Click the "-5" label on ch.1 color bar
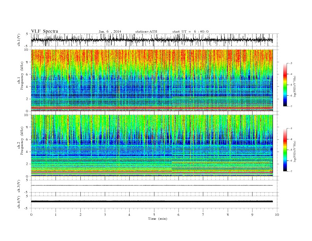 [x=291, y=85]
